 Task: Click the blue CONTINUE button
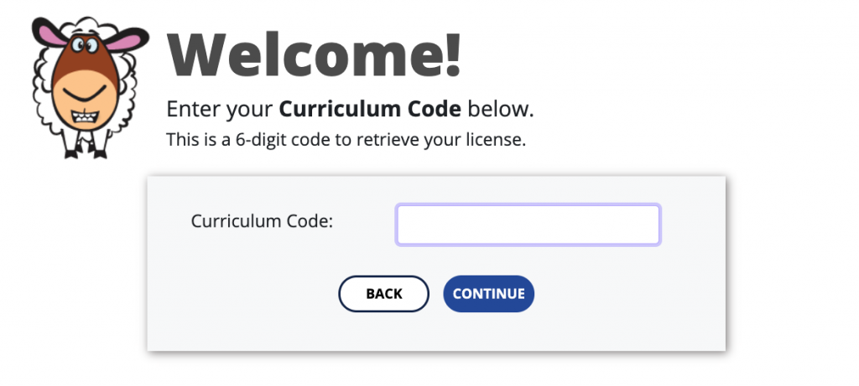click(489, 294)
